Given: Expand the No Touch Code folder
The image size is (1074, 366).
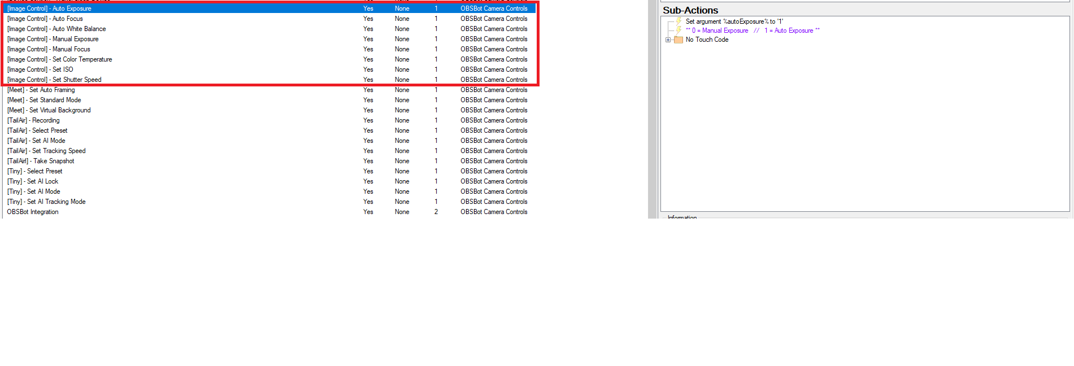Looking at the screenshot, I should coord(668,40).
